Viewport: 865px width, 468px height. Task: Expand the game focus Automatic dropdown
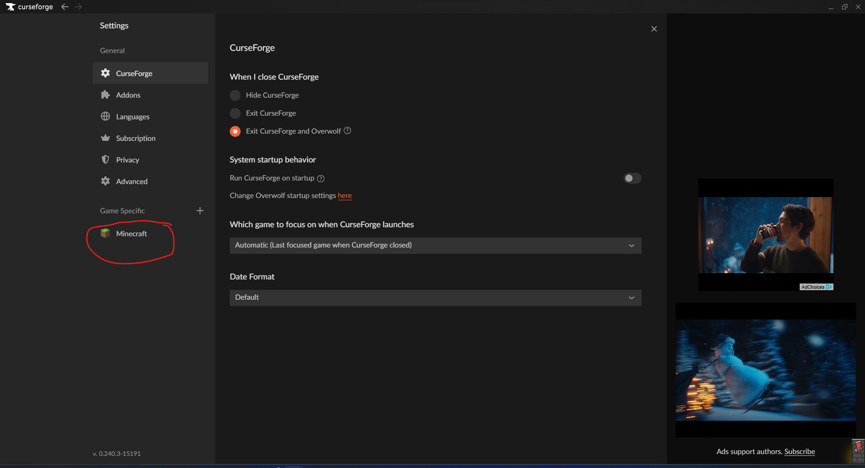pos(435,246)
